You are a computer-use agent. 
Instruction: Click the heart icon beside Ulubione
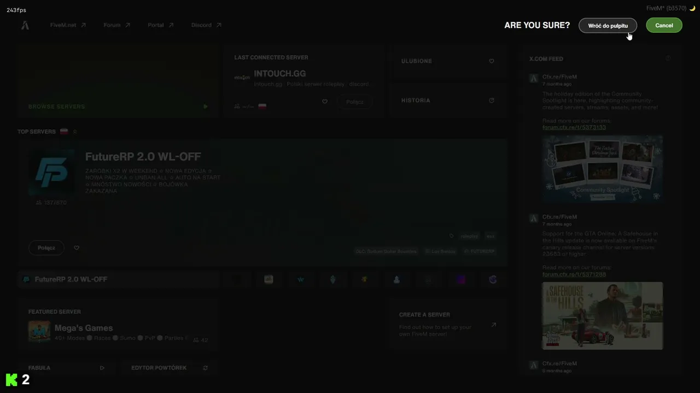492,61
